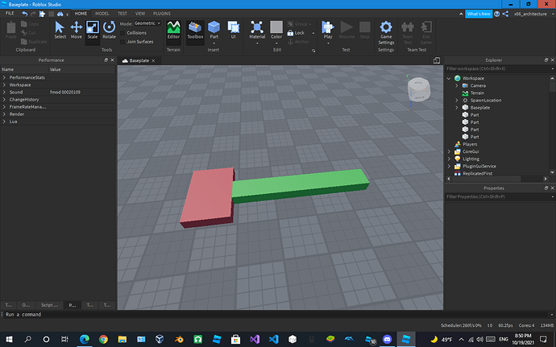Image resolution: width=556 pixels, height=347 pixels.
Task: Switch to the Script bottom panel tab
Action: click(x=49, y=305)
